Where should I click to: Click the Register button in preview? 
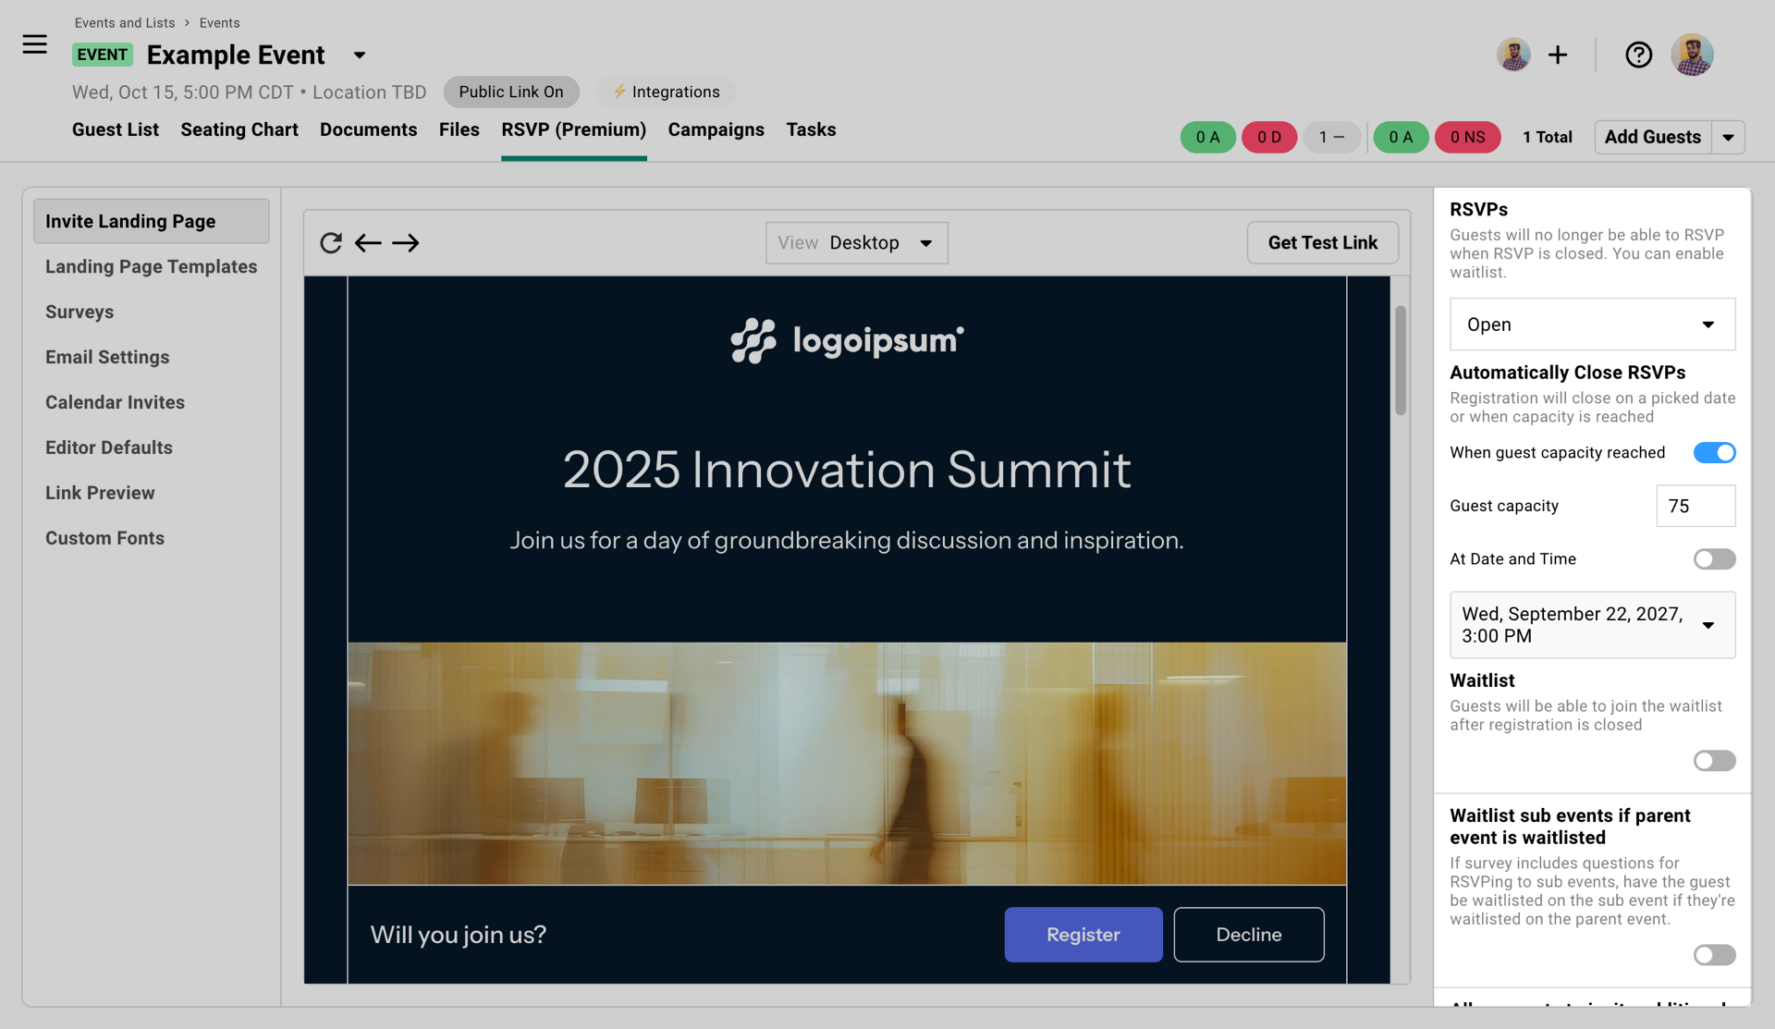pyautogui.click(x=1083, y=935)
